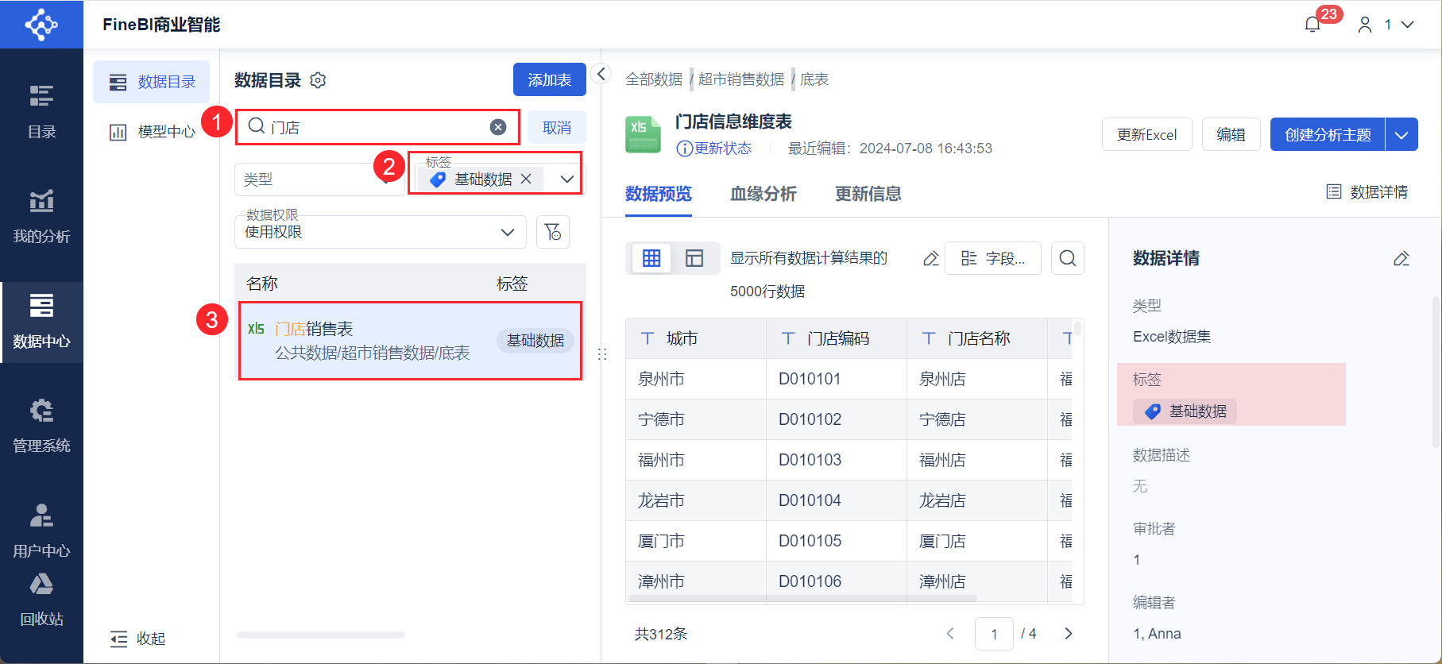This screenshot has width=1442, height=664.
Task: Select 模型中心 in the navigation panel
Action: click(152, 132)
